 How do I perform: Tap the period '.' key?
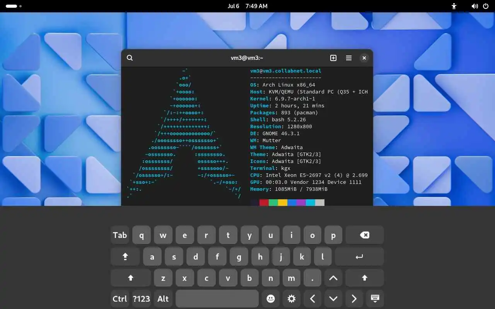312,278
